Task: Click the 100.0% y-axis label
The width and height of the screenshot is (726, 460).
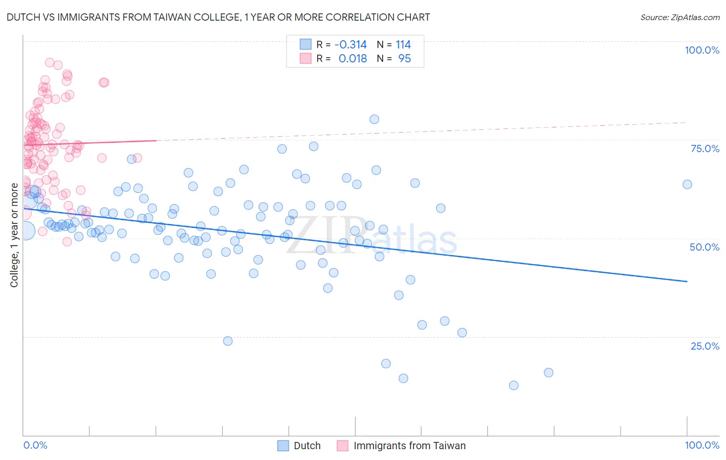Action: pyautogui.click(x=702, y=50)
